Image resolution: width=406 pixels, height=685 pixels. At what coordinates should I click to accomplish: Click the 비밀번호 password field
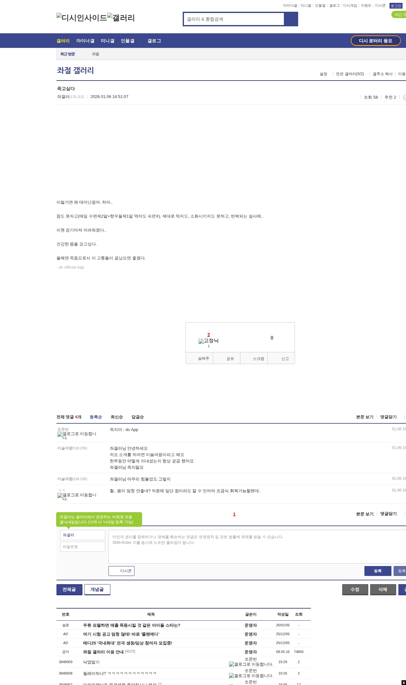coord(83,547)
